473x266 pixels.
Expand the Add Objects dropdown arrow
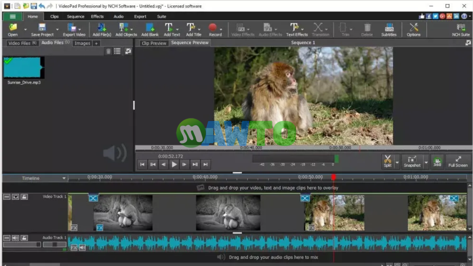(x=131, y=30)
